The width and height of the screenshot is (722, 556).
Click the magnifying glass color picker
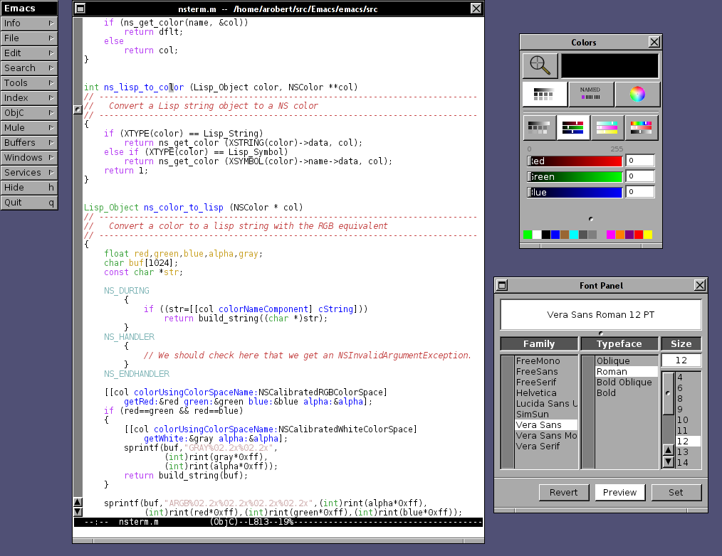pos(540,65)
